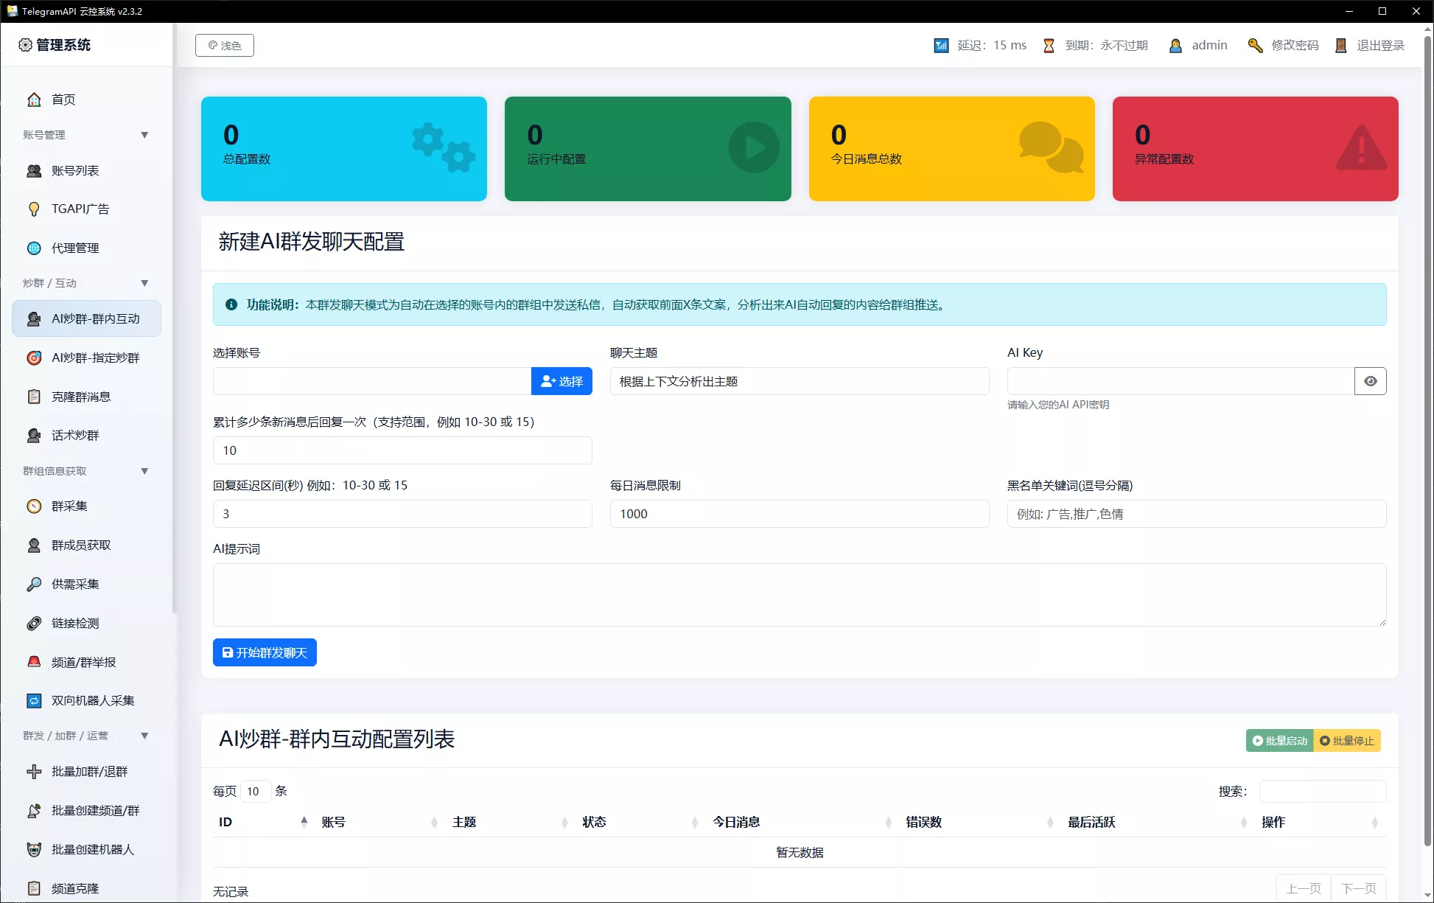Click the 异常配置数 stat card
The height and width of the screenshot is (903, 1434).
tap(1255, 149)
